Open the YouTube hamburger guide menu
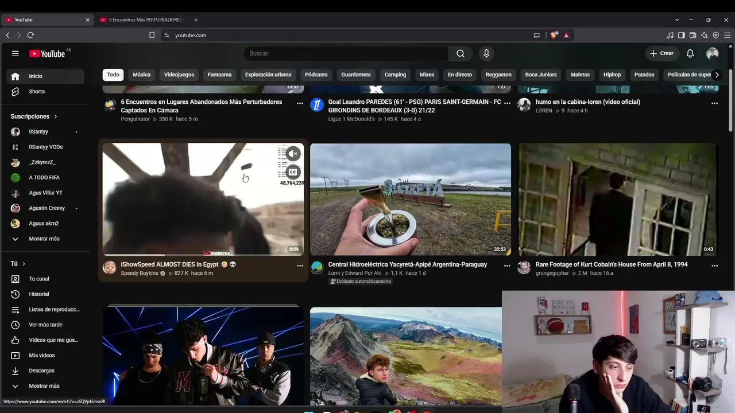735x413 pixels. [x=16, y=53]
